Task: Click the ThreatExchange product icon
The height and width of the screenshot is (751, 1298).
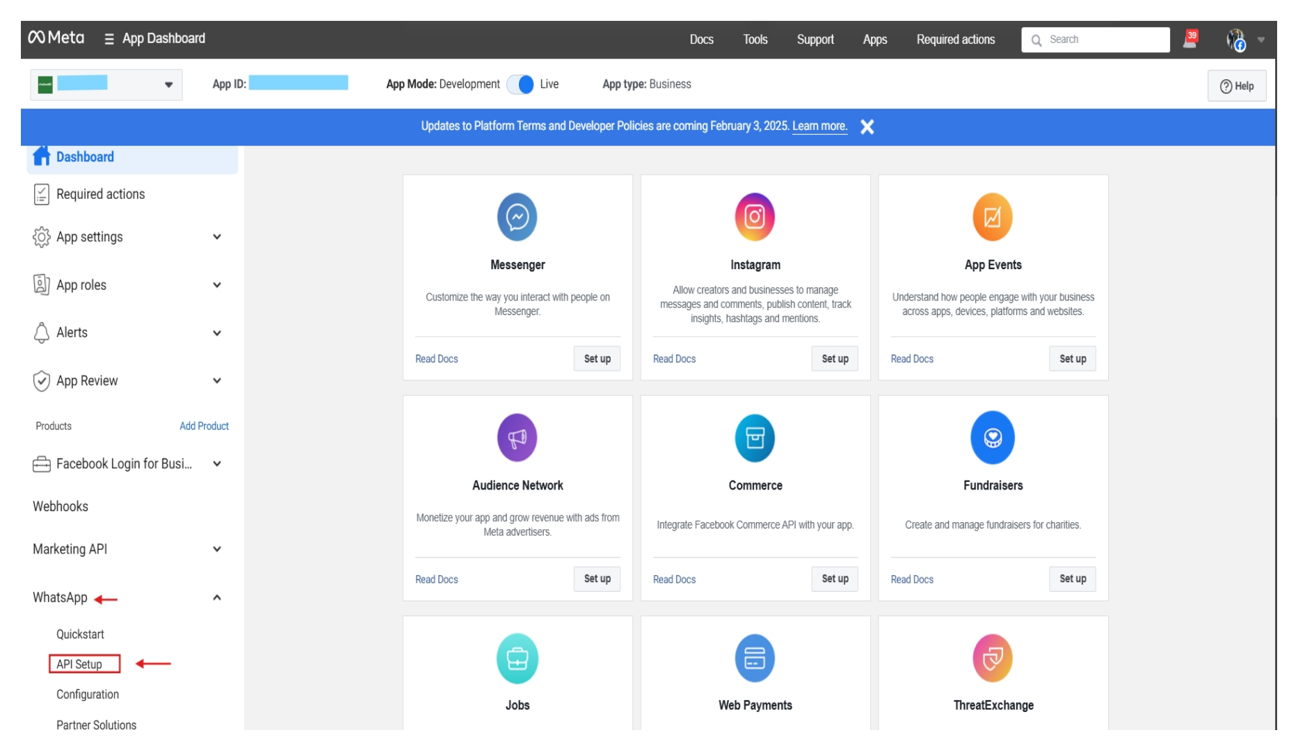Action: (x=993, y=658)
